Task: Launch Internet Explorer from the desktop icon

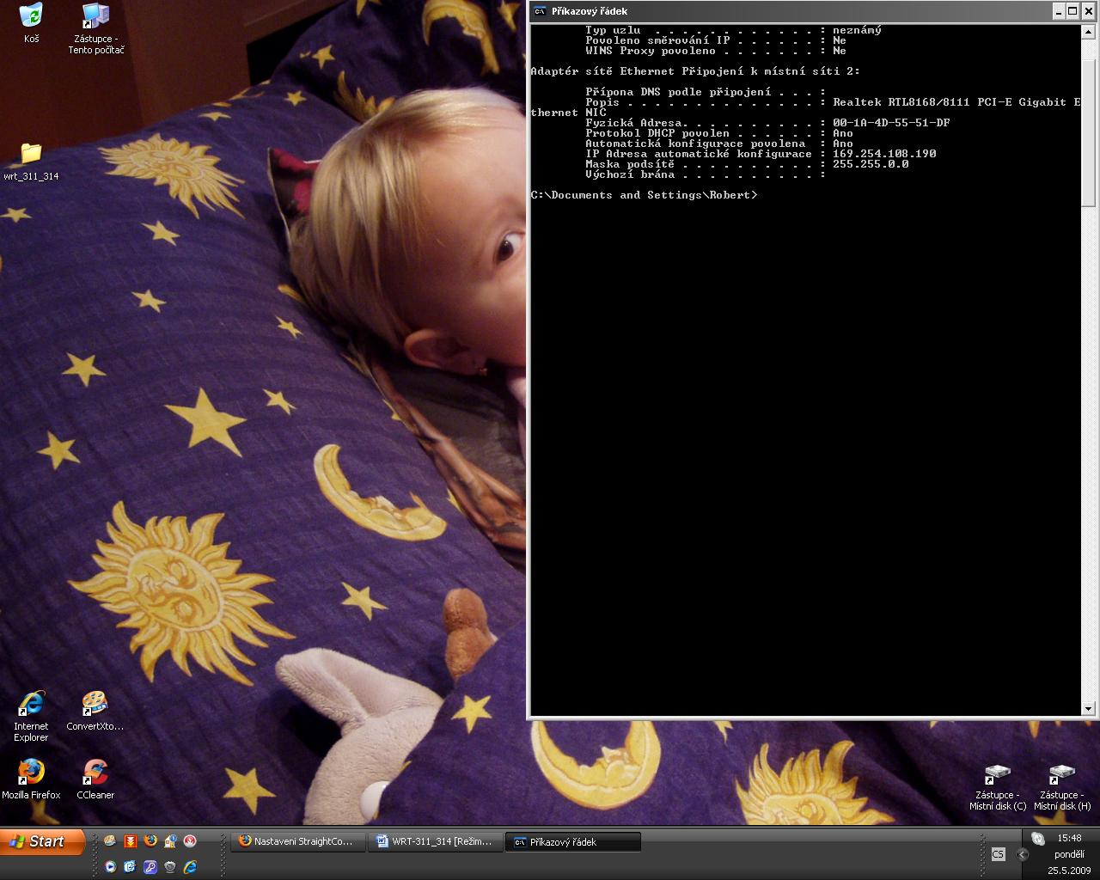Action: pos(31,716)
